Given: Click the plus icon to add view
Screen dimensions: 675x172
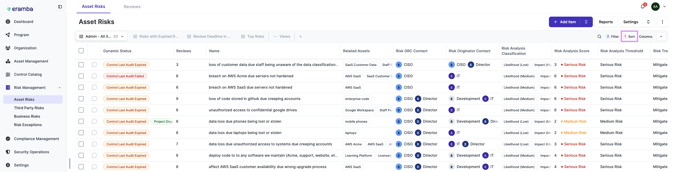Looking at the screenshot, I should pyautogui.click(x=300, y=37).
